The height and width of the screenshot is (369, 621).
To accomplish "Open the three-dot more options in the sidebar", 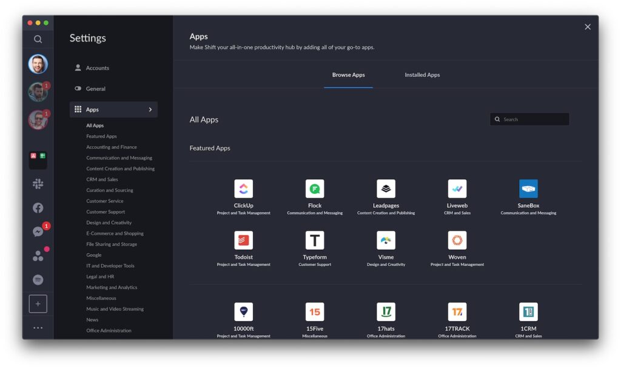I will (x=38, y=328).
